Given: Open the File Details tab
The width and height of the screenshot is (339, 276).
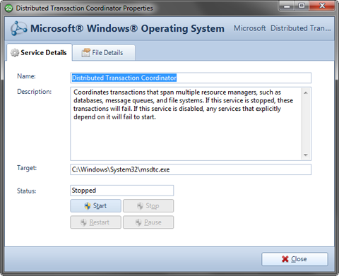Looking at the screenshot, I should [x=104, y=53].
